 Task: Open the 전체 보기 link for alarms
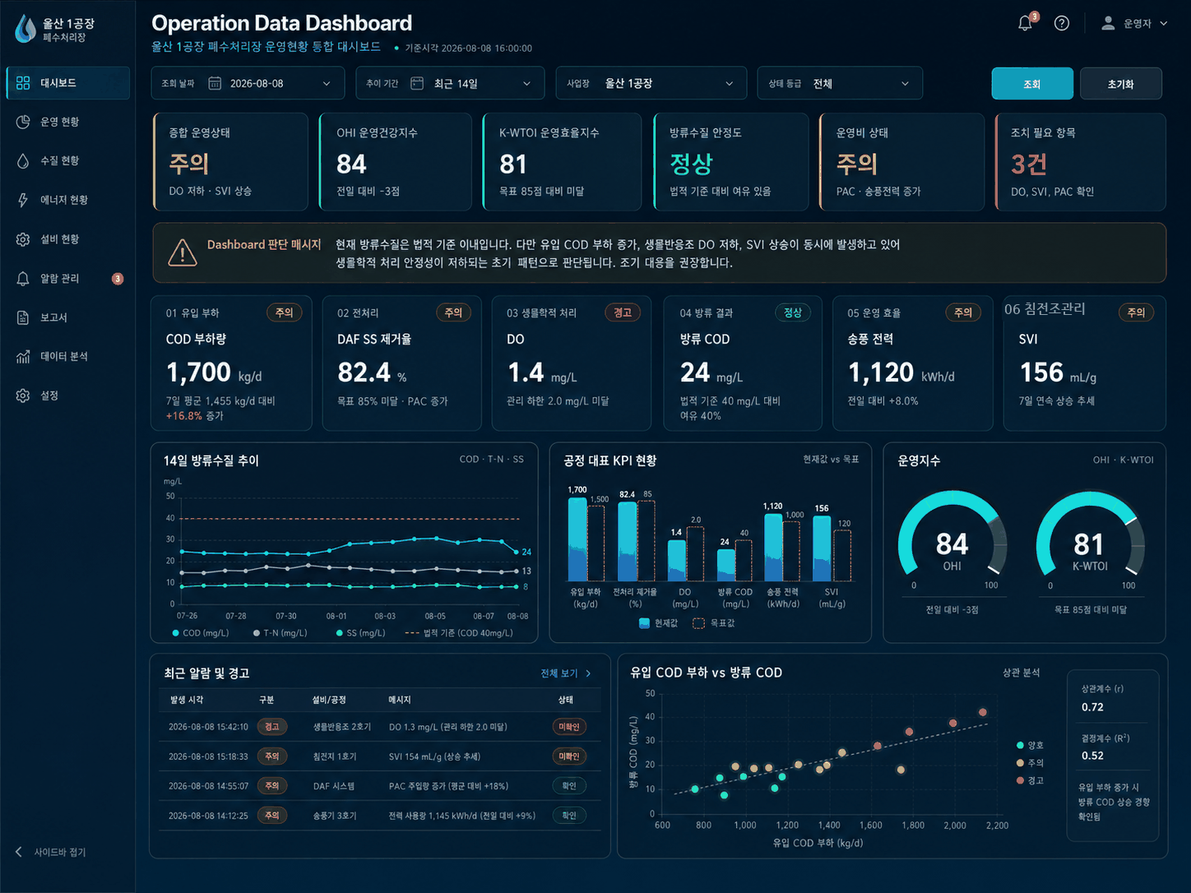point(566,673)
